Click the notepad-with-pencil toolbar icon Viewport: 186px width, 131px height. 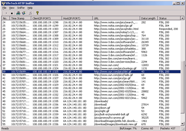coord(24,13)
